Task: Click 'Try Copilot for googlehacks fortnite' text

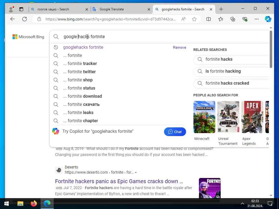Action: [x=98, y=131]
